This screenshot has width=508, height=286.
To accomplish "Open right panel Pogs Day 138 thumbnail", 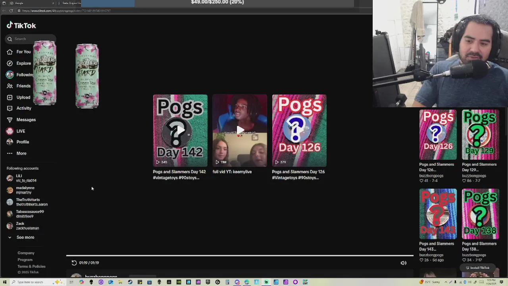I will pyautogui.click(x=481, y=214).
